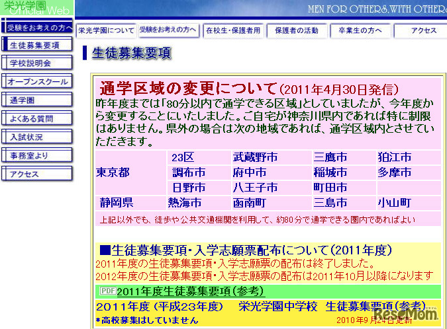
Task: Select the 栄光学園について tab
Action: pyautogui.click(x=107, y=30)
